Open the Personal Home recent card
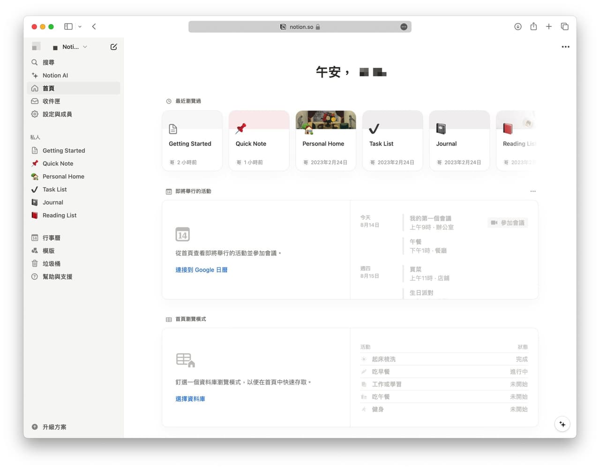The width and height of the screenshot is (600, 469). 326,141
